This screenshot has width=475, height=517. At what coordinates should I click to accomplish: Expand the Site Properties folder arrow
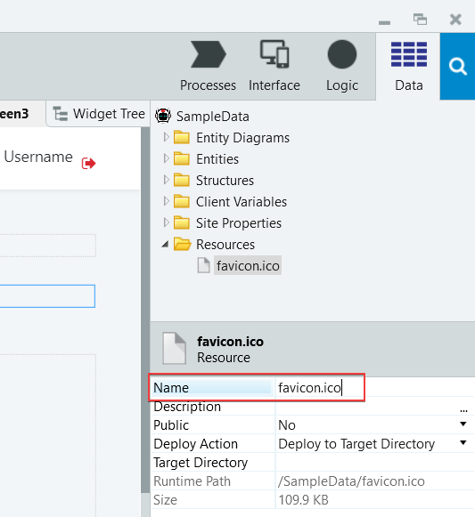coord(166,222)
